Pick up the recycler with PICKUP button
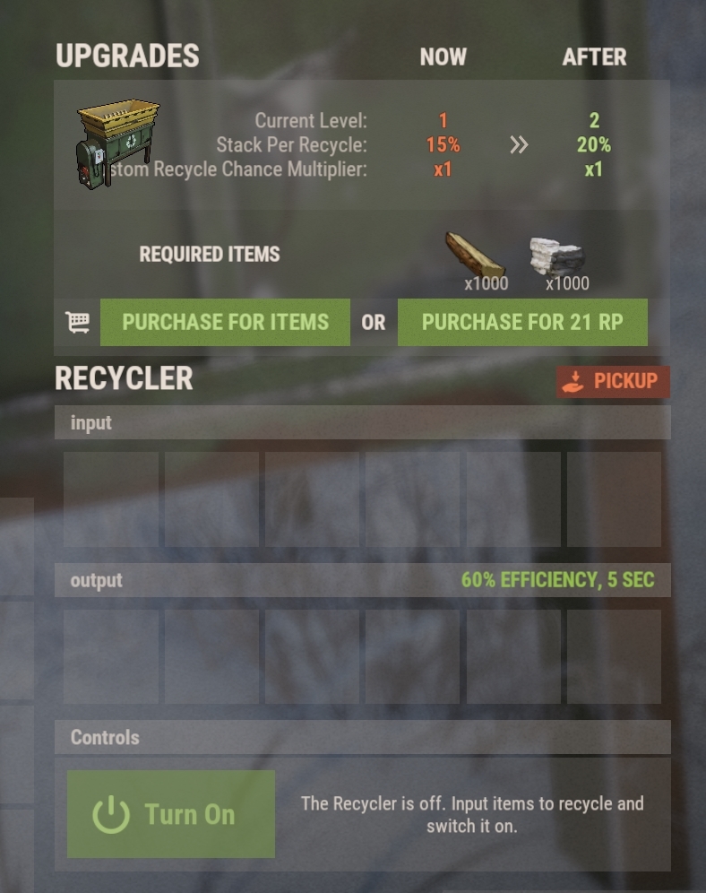The image size is (706, 893). click(613, 382)
